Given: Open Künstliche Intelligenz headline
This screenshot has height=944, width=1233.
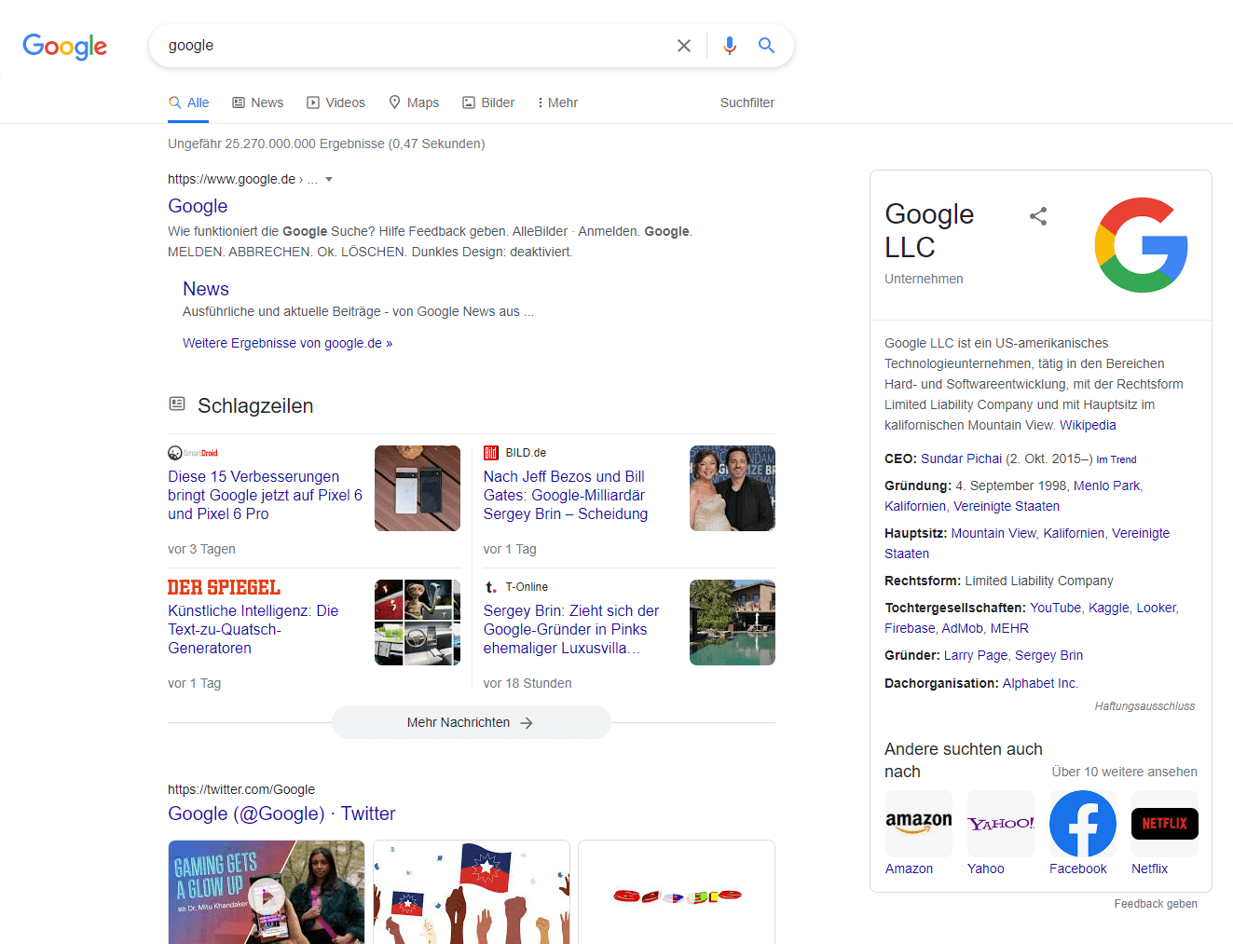Looking at the screenshot, I should click(x=253, y=629).
